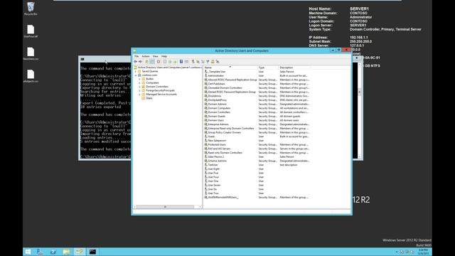Select the Domain Controllers tree item
The width and height of the screenshot is (455, 256).
pos(157,87)
